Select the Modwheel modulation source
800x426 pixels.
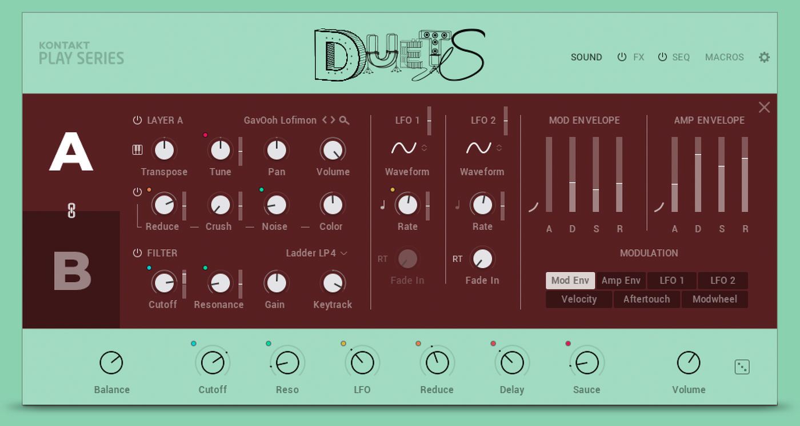click(x=715, y=299)
